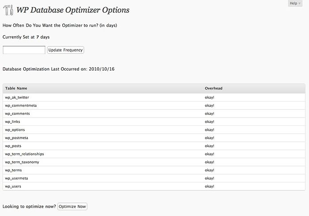Screen dimensions: 309x216
Task: Select the wp_links table row
Action: [154, 122]
